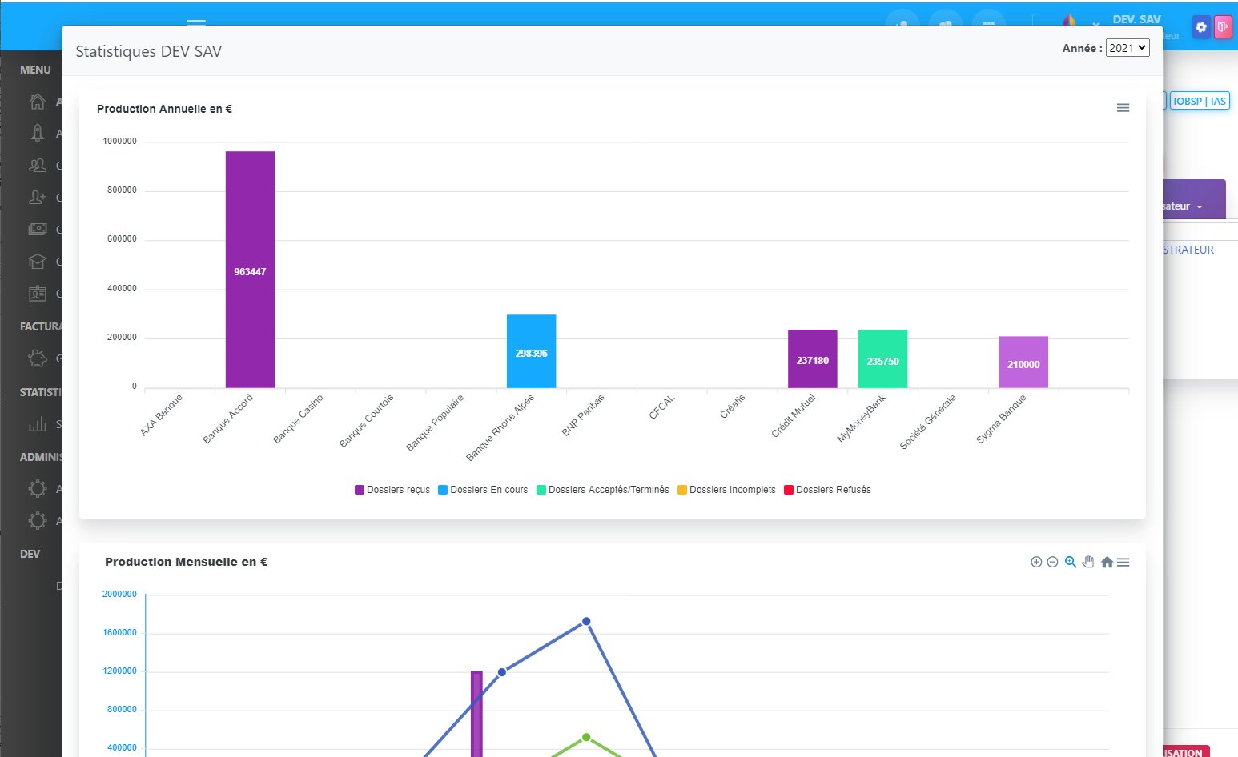
Task: Click the bar chart icon under Statistiques
Action: [x=38, y=424]
